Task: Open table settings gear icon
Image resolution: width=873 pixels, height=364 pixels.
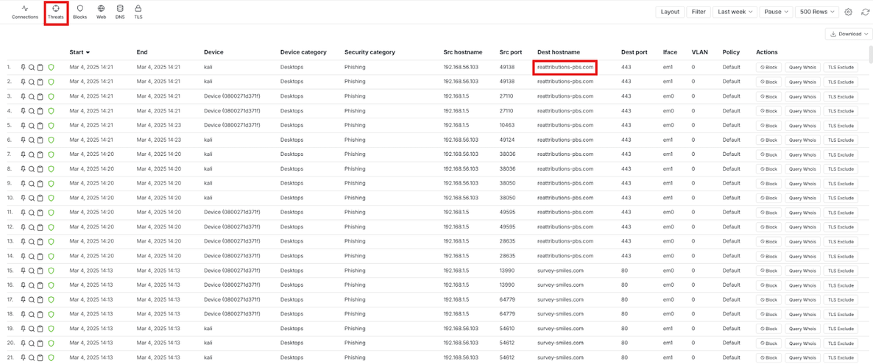Action: point(848,12)
